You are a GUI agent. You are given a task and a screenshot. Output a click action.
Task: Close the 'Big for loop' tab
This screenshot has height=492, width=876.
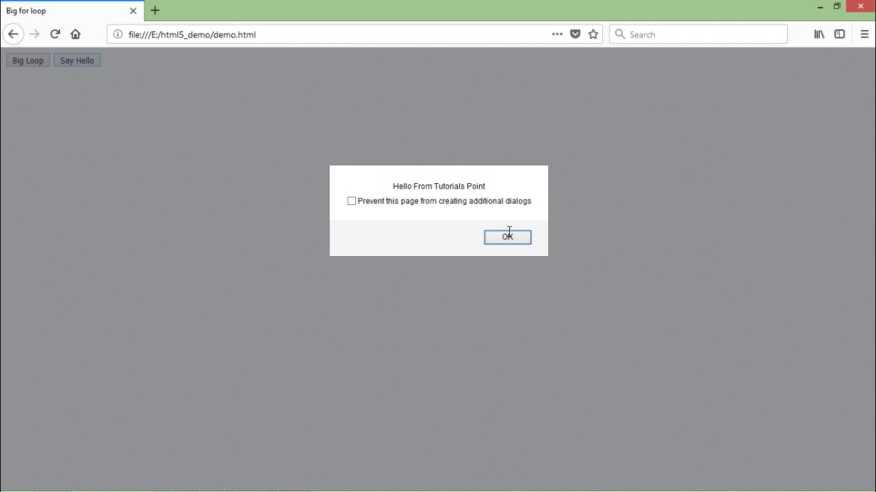(133, 11)
